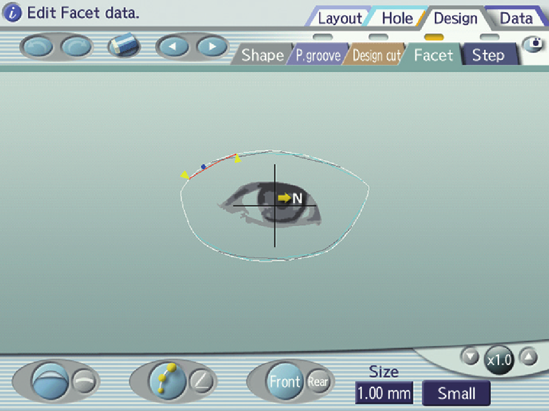
Task: Select the large lens area facet type
Action: [50, 381]
